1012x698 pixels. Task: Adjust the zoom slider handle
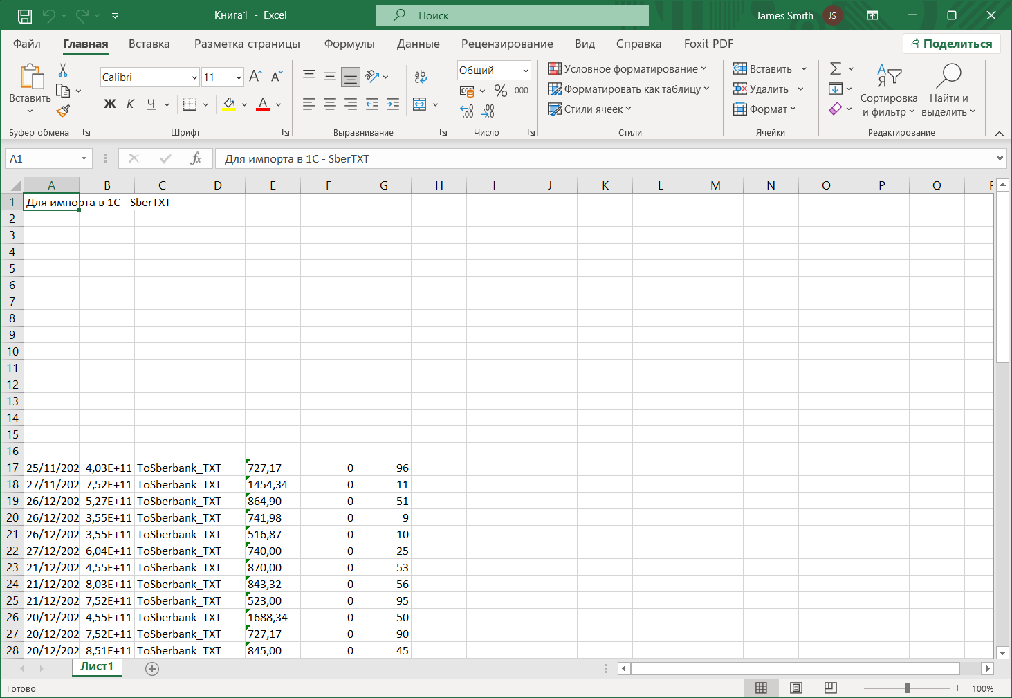(907, 688)
